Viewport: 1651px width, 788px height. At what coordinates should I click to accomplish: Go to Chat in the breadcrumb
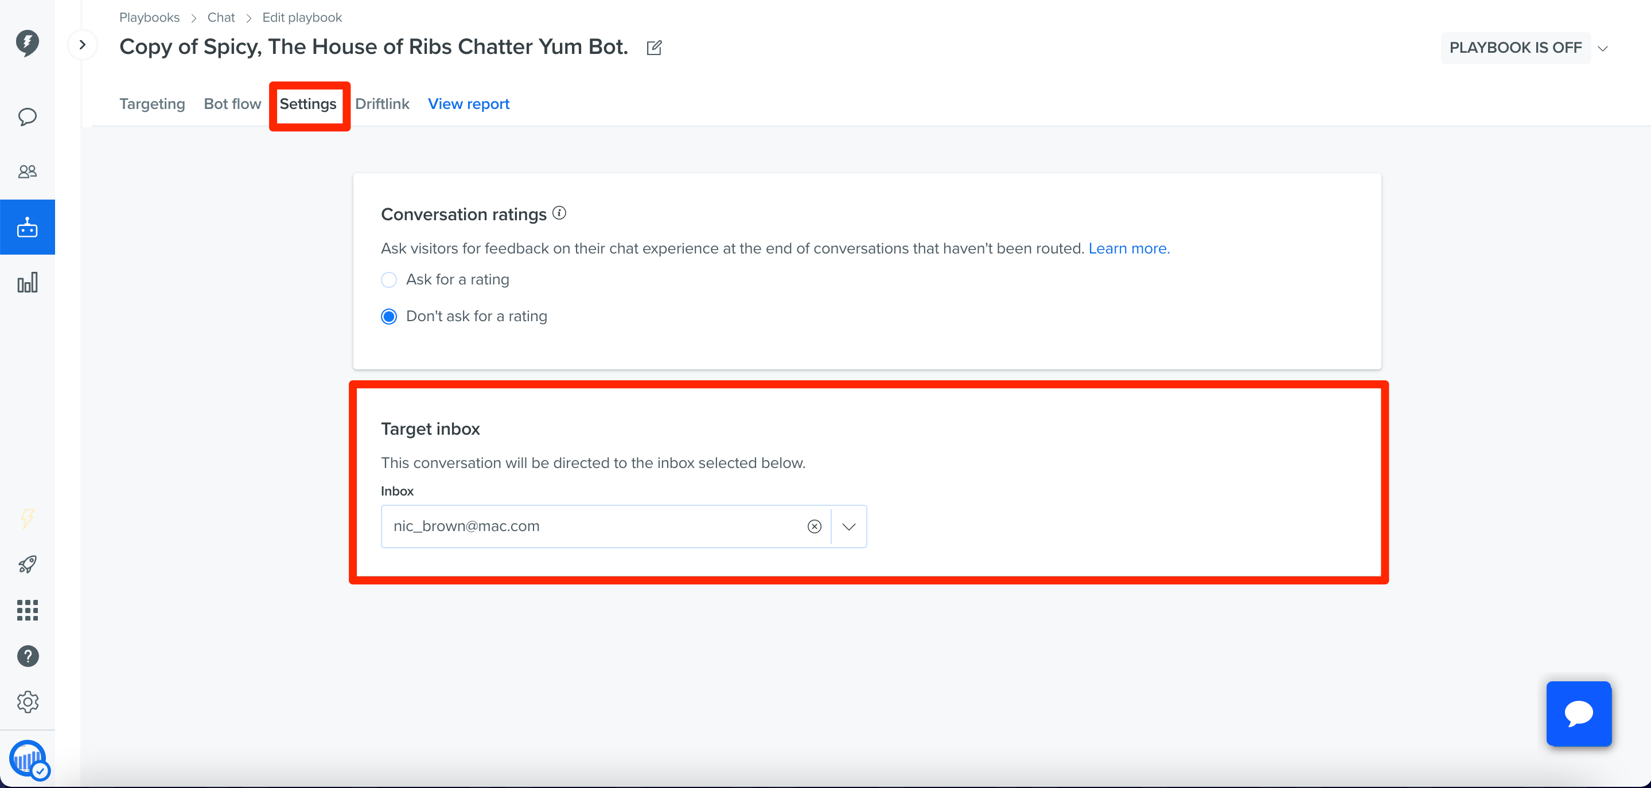point(221,17)
